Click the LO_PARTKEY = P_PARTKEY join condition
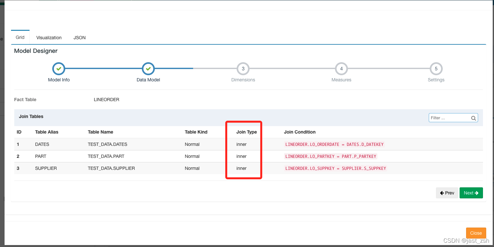Image resolution: width=494 pixels, height=247 pixels. pyautogui.click(x=331, y=156)
